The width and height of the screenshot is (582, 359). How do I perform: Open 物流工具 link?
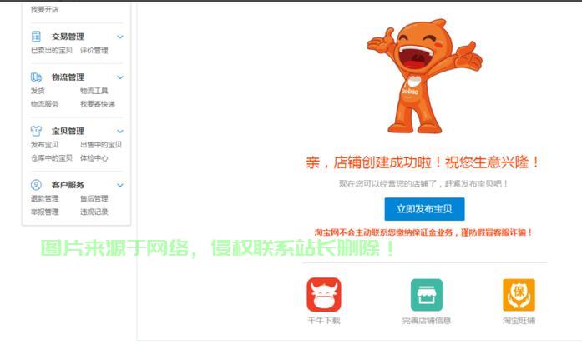pos(94,91)
